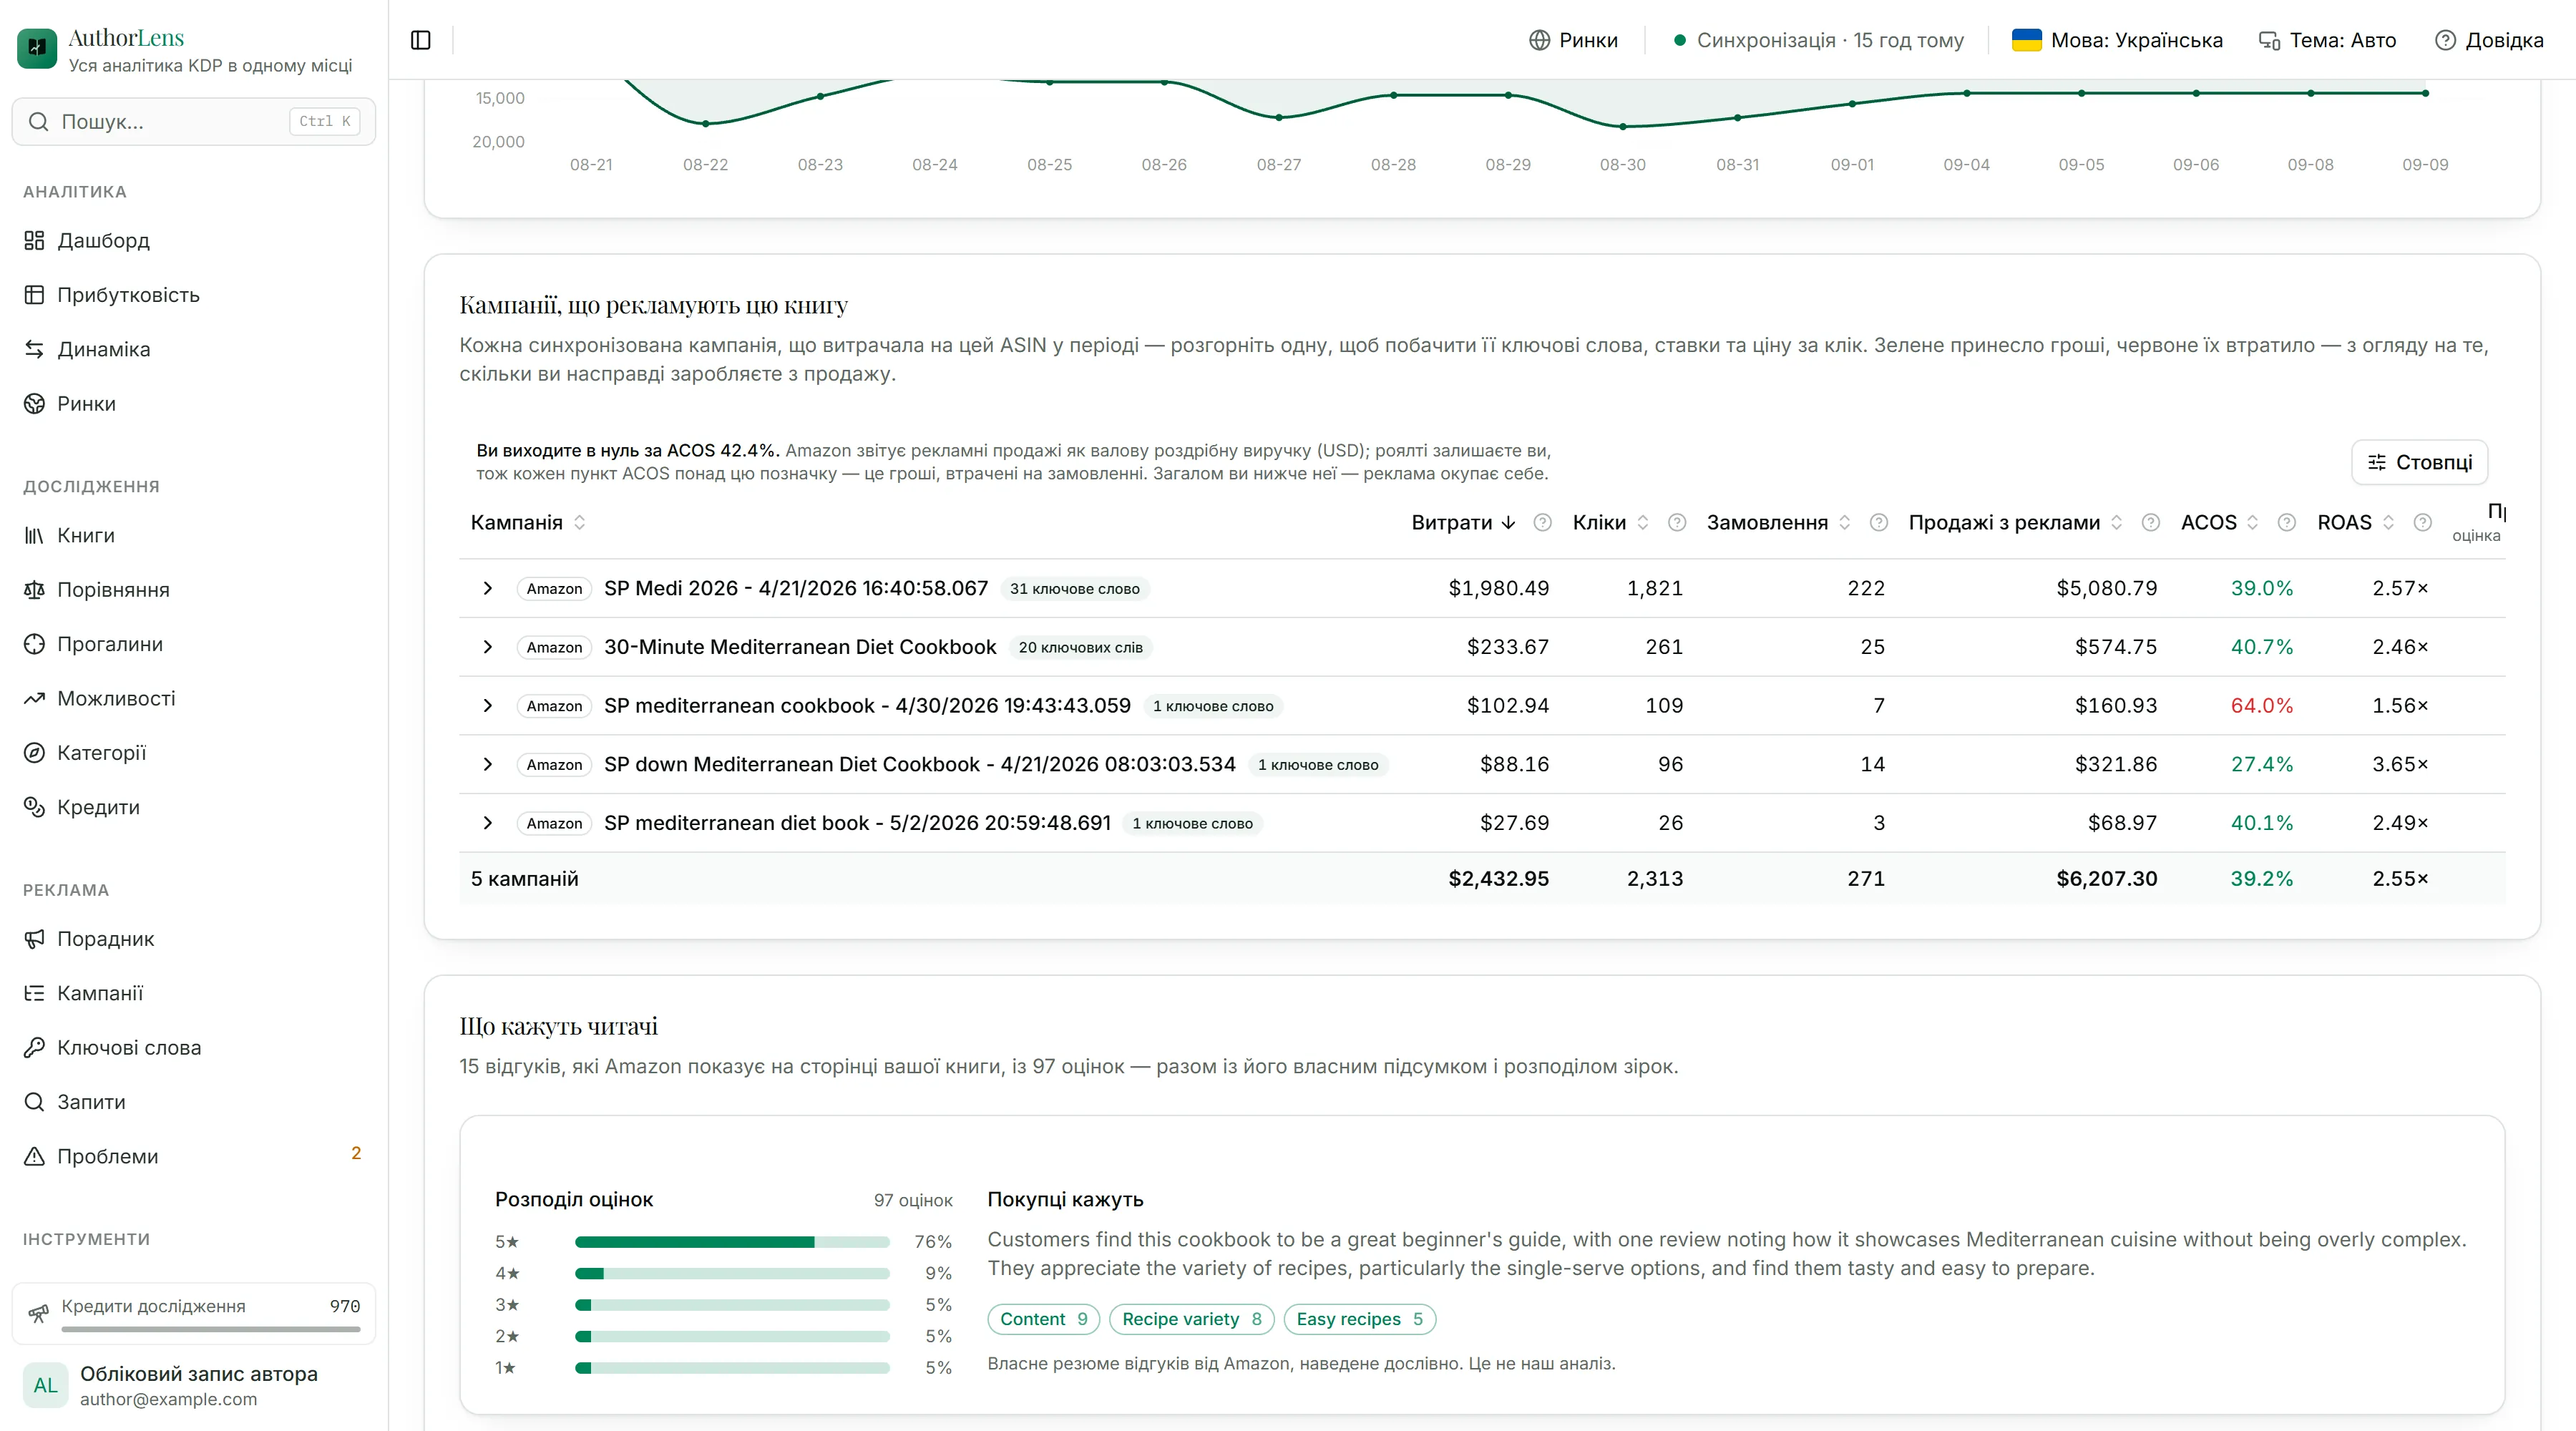Click help icon beside Продажі з реклами
Viewport: 2576px width, 1431px height.
(2150, 522)
